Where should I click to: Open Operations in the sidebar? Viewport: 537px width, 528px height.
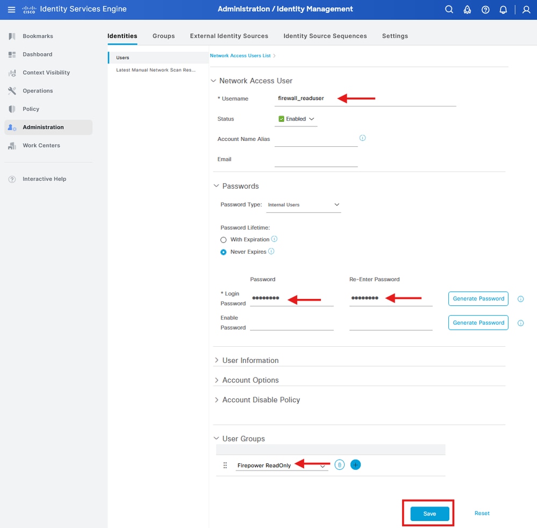48,91
